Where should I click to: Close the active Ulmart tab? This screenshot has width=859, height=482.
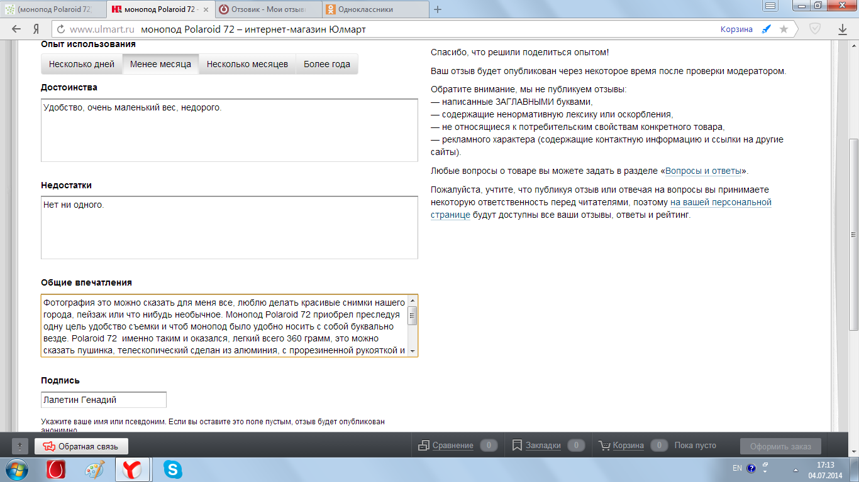coord(206,9)
